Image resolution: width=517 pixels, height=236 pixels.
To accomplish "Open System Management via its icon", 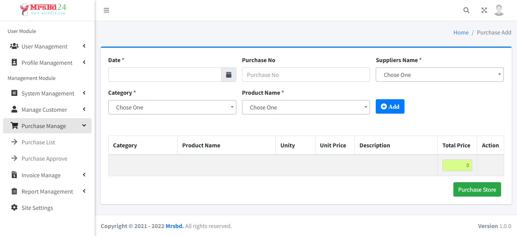I will click(x=14, y=93).
